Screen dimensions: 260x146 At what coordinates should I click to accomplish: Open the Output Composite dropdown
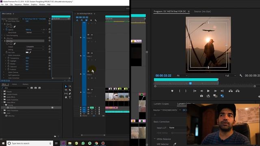(35, 47)
